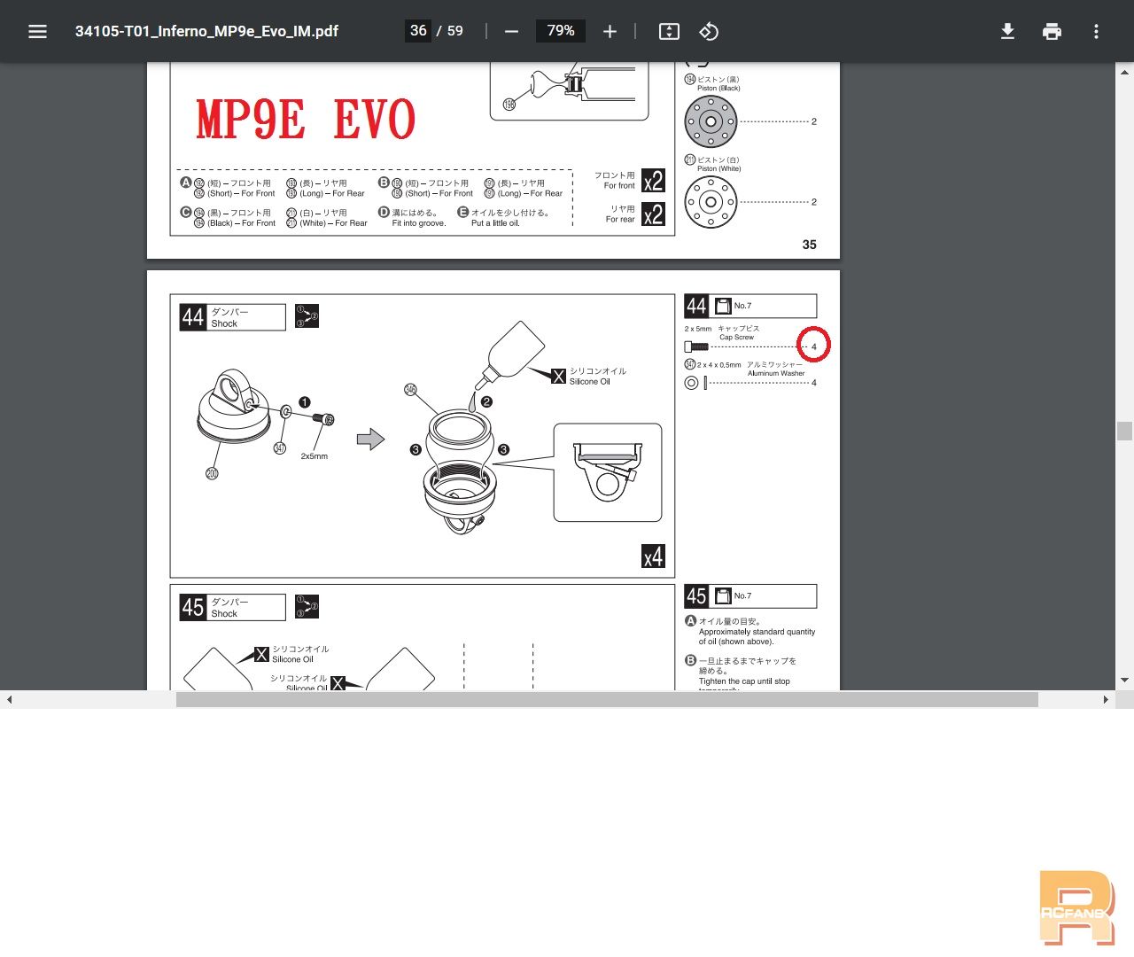
Task: Click the page number field showing 36
Action: (418, 31)
